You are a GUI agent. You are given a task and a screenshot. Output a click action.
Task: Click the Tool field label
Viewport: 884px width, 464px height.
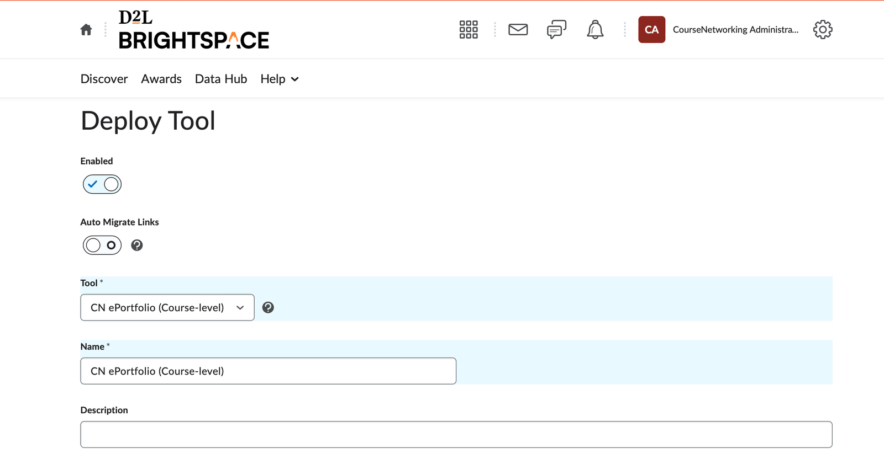pyautogui.click(x=89, y=283)
